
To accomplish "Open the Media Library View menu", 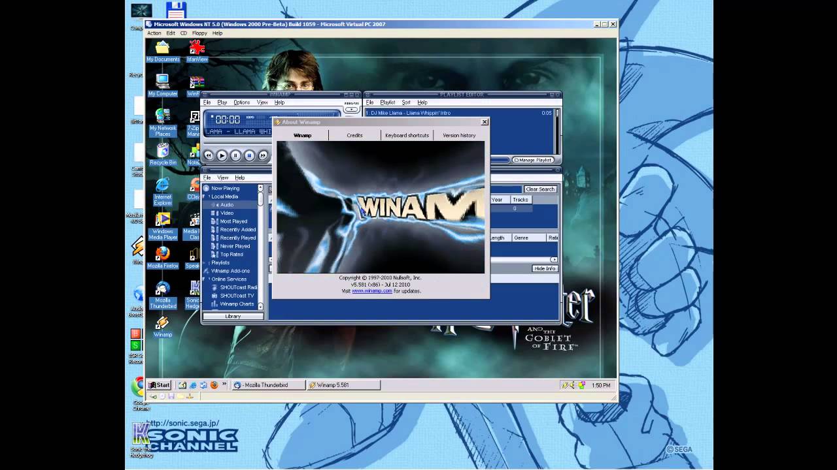I will point(223,178).
